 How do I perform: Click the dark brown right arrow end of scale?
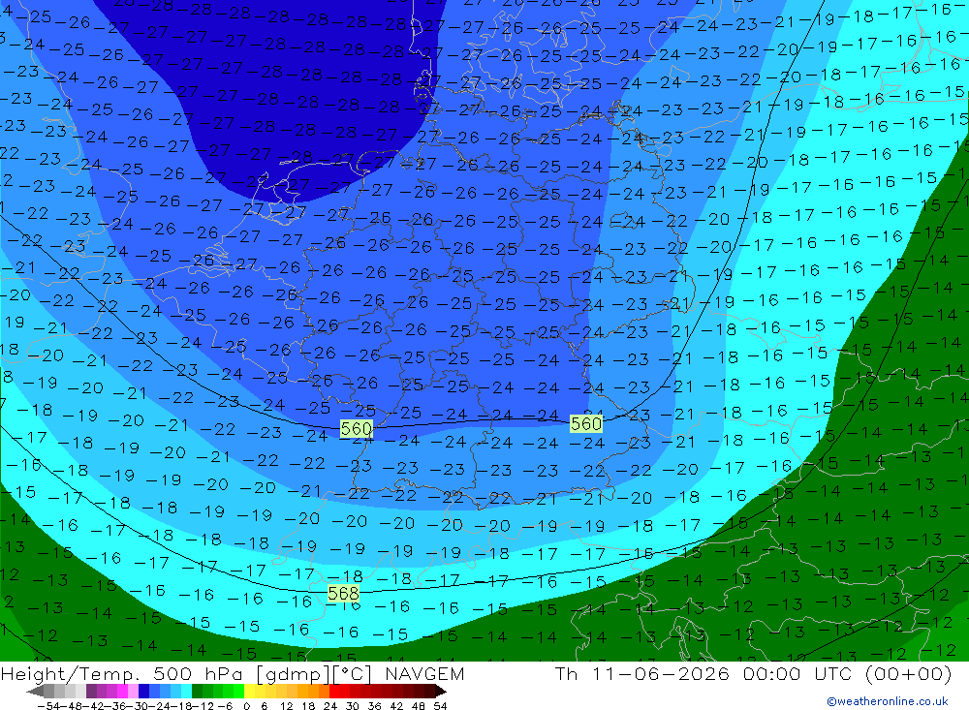point(441,691)
